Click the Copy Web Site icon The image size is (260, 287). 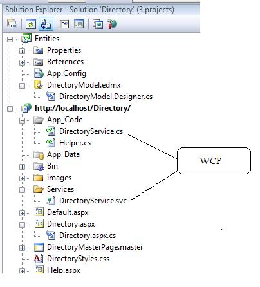coord(98,24)
